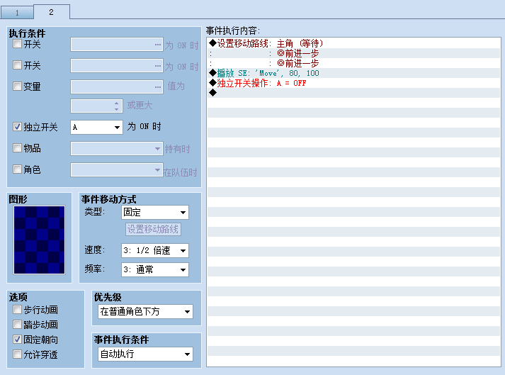Open the 事件执行条件 自动执行 dropdown
This screenshot has width=505, height=375.
tap(145, 354)
